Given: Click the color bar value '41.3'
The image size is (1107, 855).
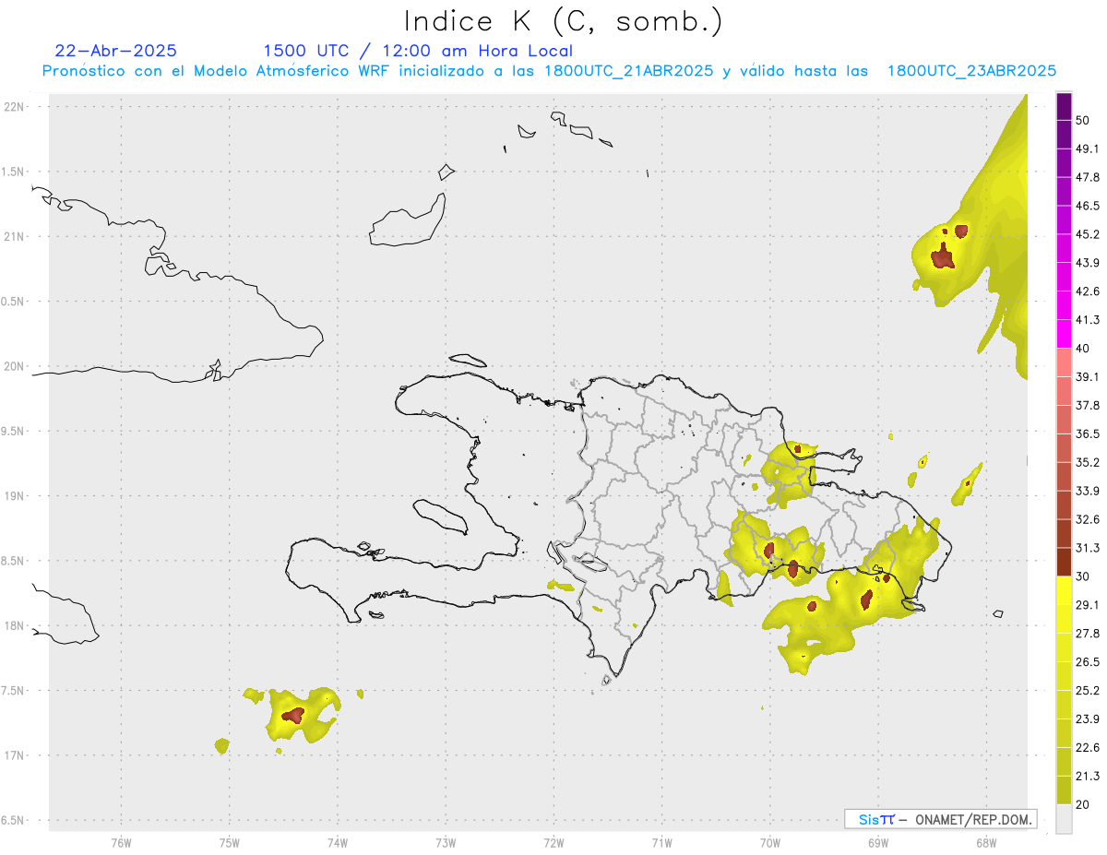Looking at the screenshot, I should coord(1088,320).
